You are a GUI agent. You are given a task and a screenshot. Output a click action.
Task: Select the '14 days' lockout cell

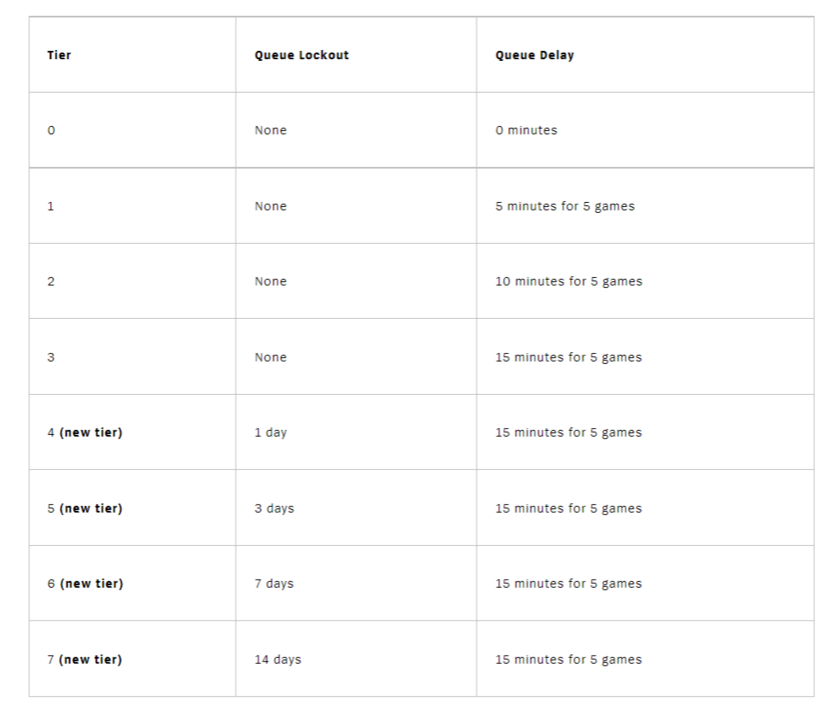click(x=356, y=659)
